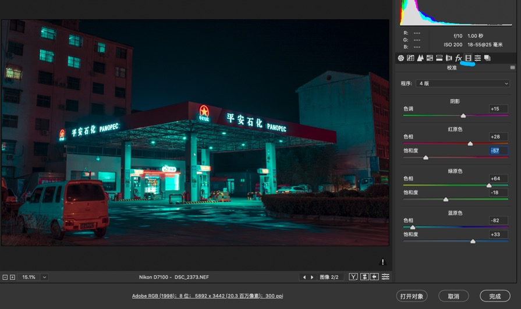Click the 蓝原色 色相 slider handle
Image resolution: width=521 pixels, height=309 pixels.
click(x=413, y=228)
